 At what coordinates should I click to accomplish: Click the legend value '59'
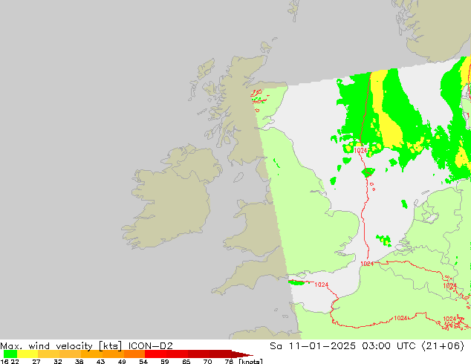coord(165,361)
